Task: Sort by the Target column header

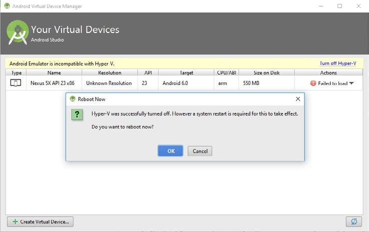Action: tap(186, 72)
